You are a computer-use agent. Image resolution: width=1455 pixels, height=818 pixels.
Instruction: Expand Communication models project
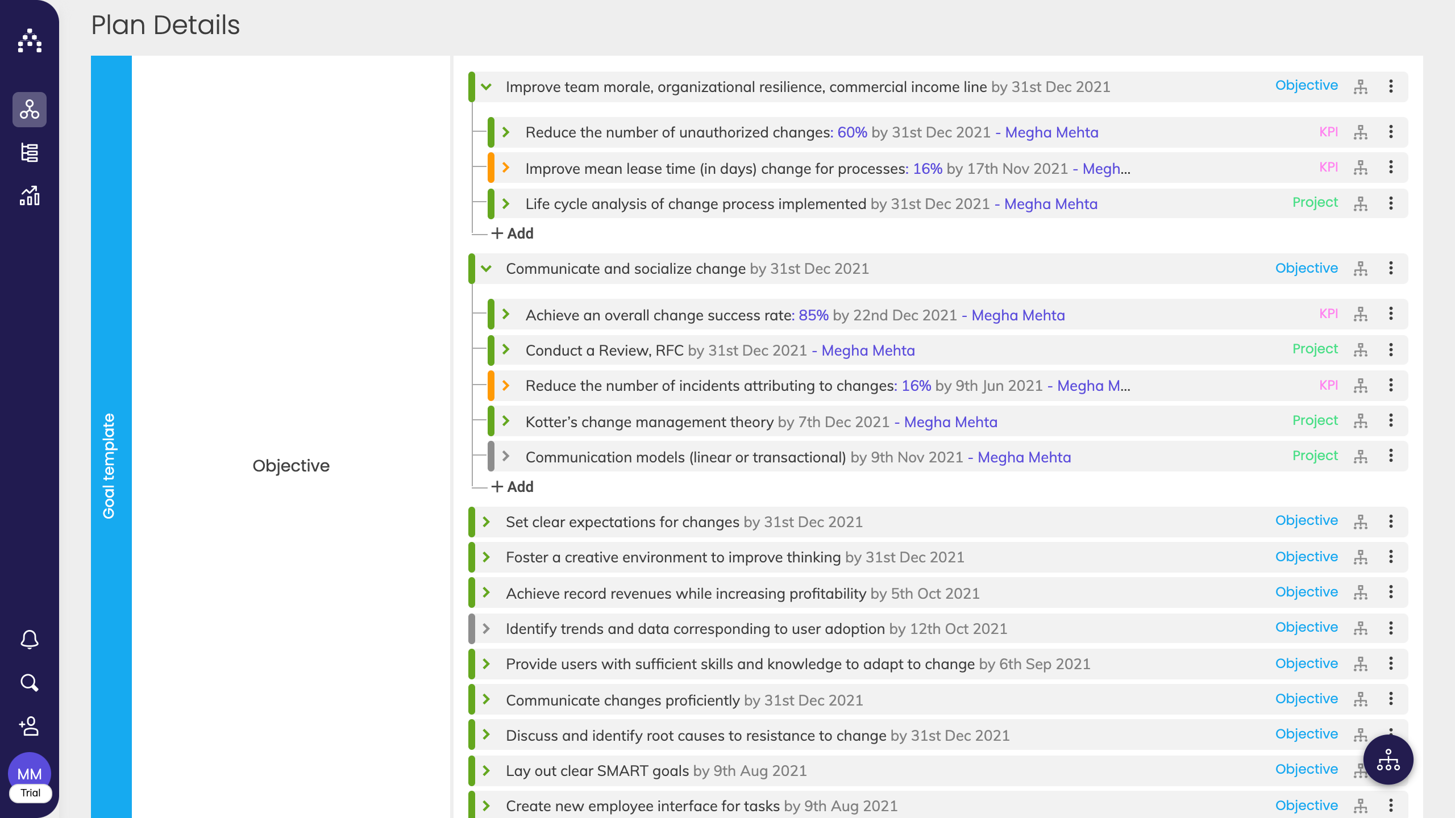(x=506, y=456)
